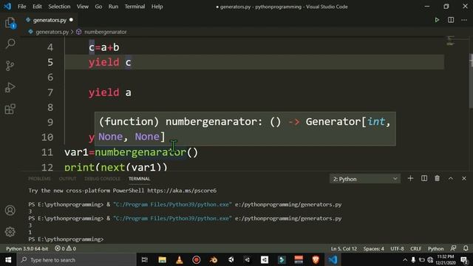Click the unsaved dot on generators.py tab
Screen dimensions: 473x266
71,20
